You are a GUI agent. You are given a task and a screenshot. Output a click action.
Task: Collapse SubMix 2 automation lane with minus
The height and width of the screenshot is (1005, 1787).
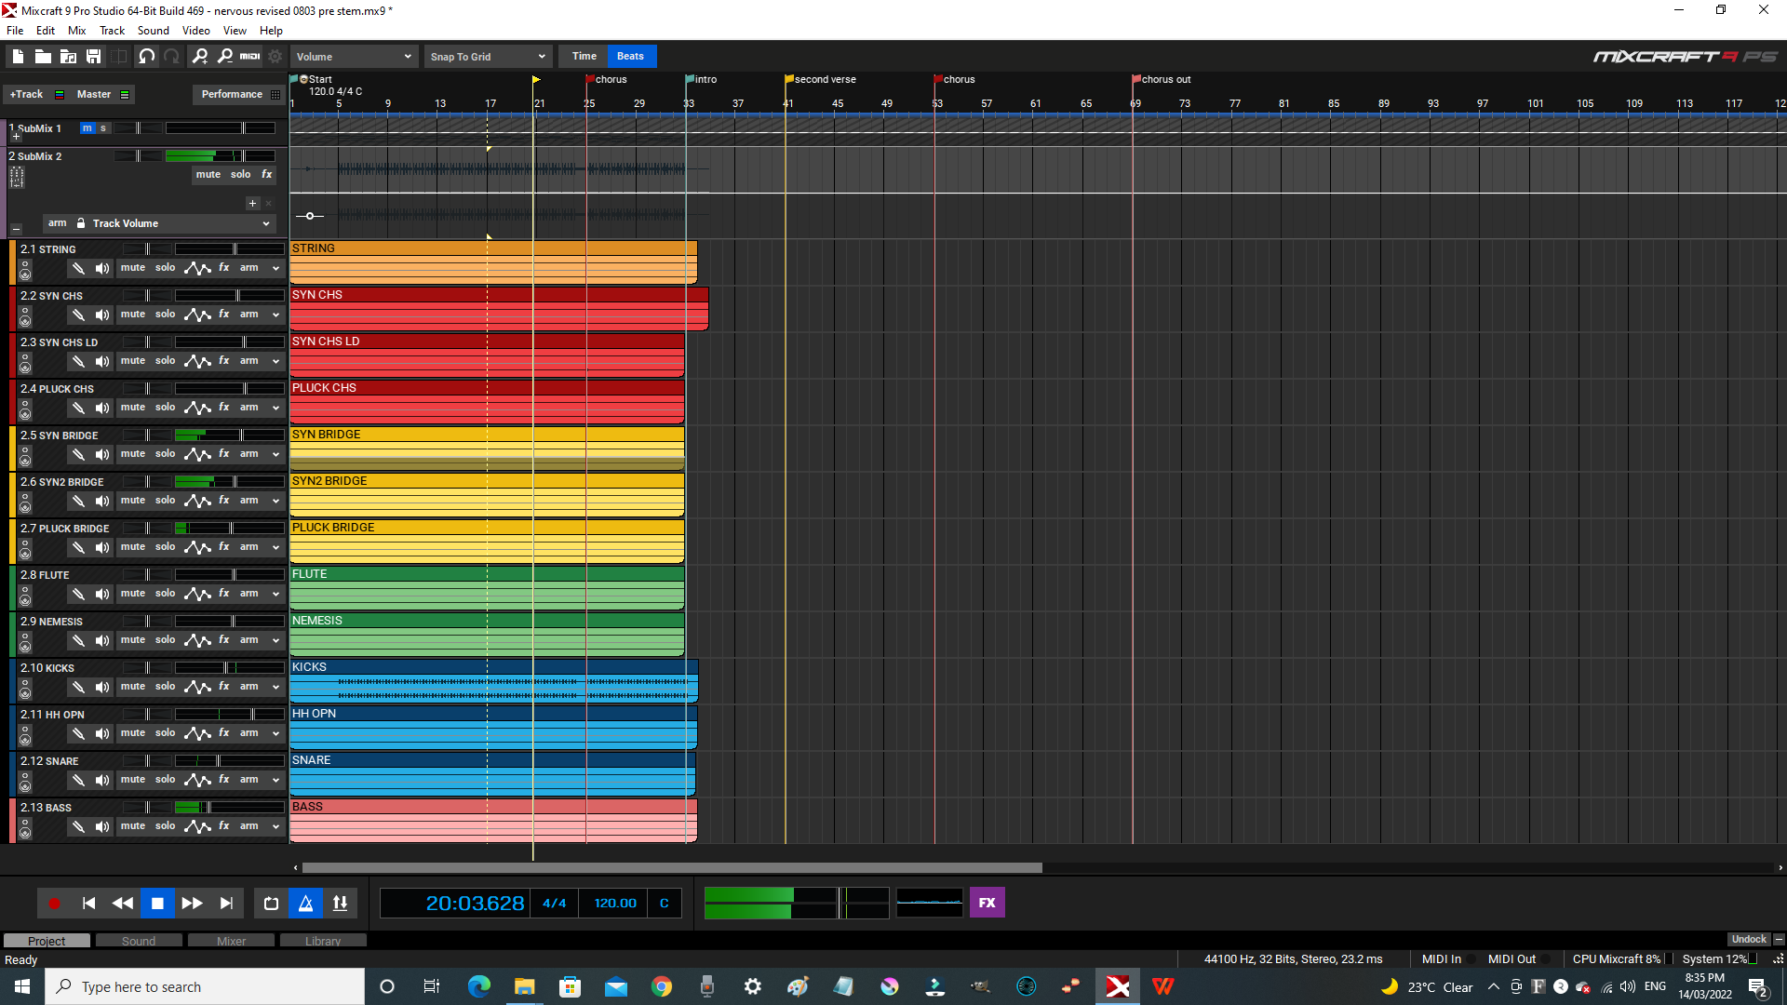tap(16, 228)
